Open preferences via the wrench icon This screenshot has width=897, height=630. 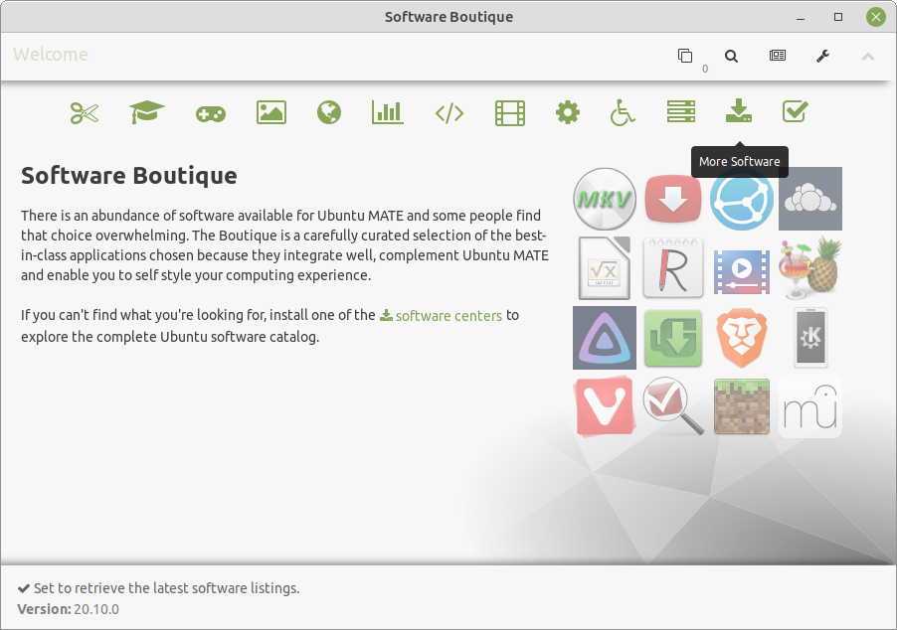(822, 56)
